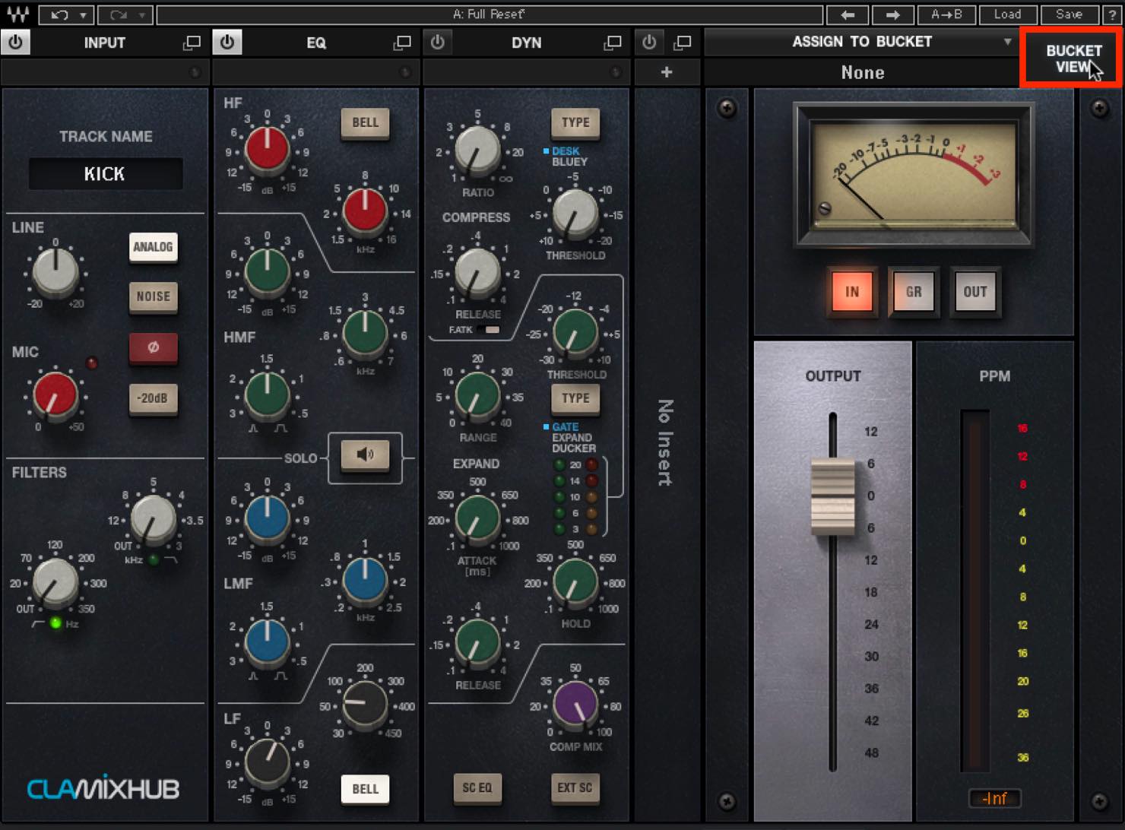Click the EQ SOLO speaker icon
This screenshot has height=830, width=1125.
(x=365, y=455)
